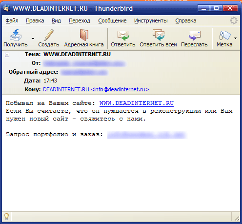Click the subject text WWW.DEADINTERNET.RU in header
The height and width of the screenshot is (224, 242).
pos(77,54)
